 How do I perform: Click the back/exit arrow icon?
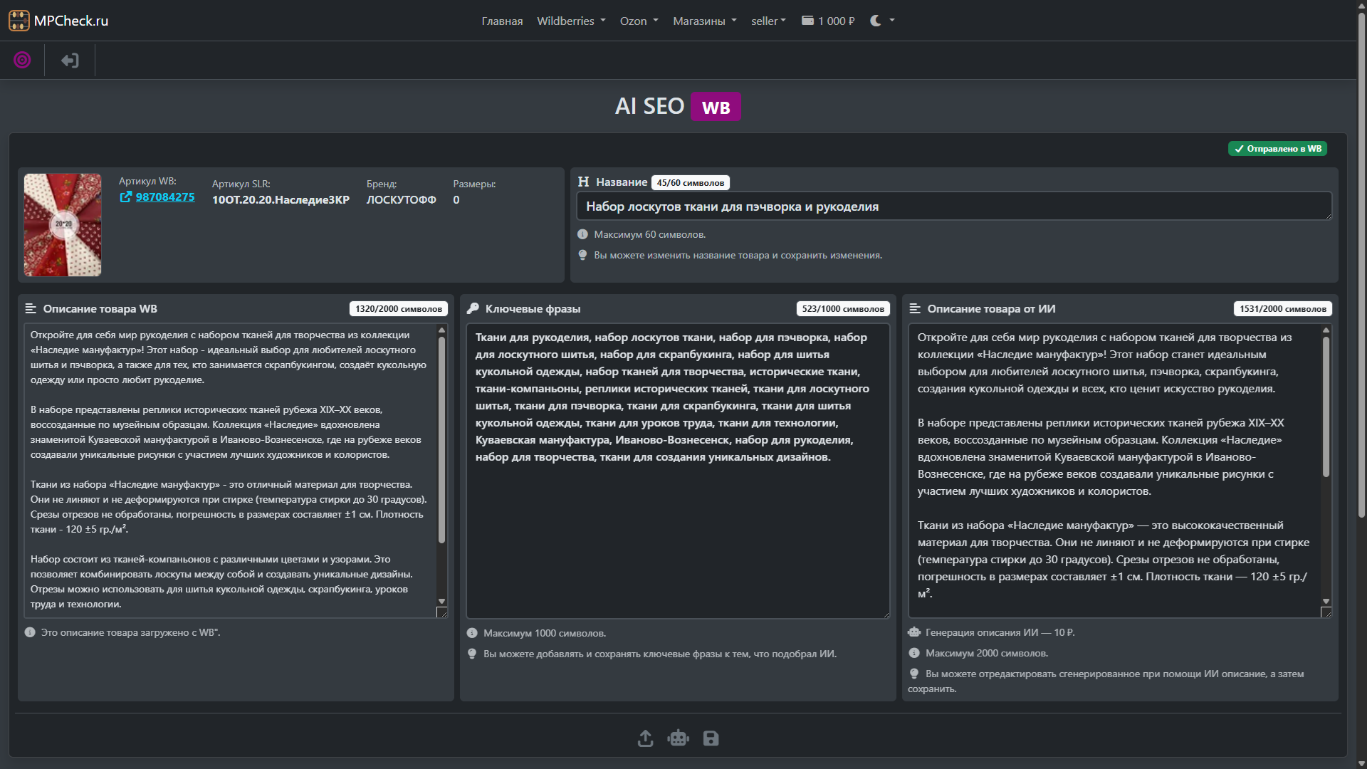(x=70, y=61)
